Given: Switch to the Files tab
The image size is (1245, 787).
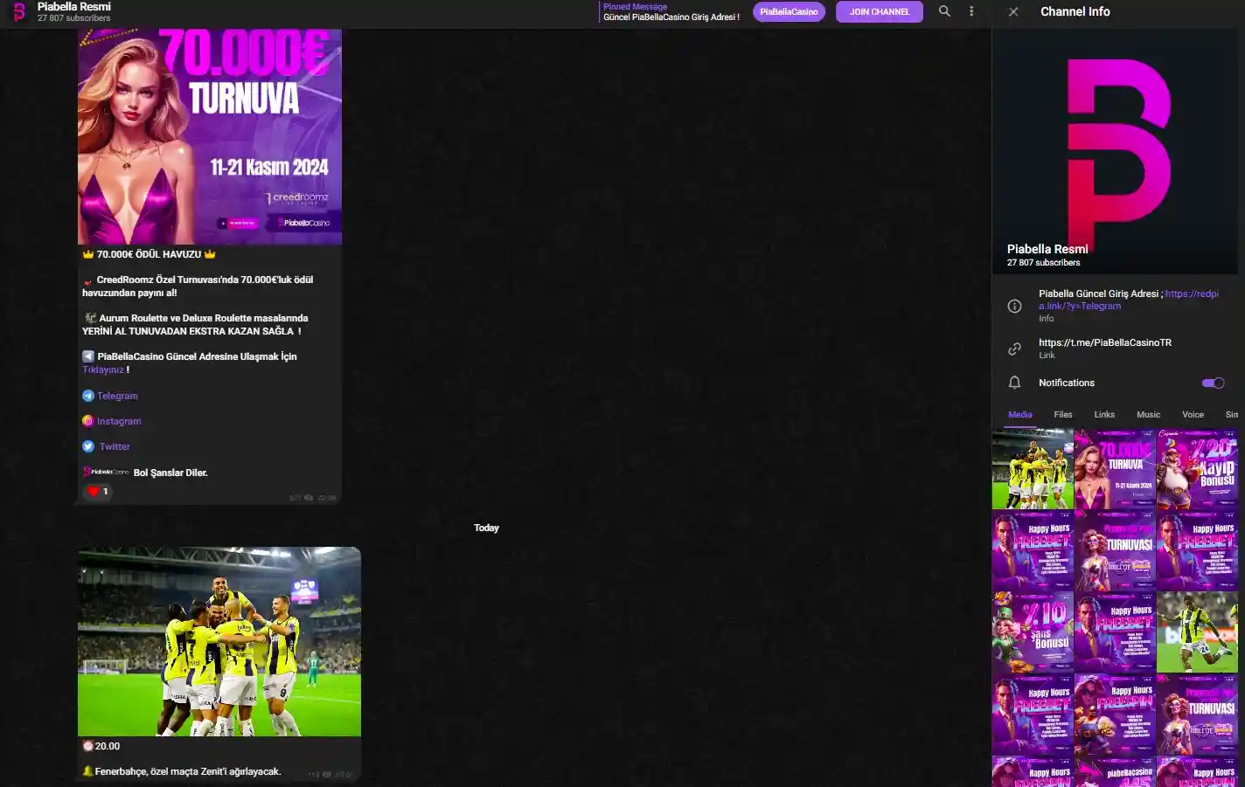Looking at the screenshot, I should (x=1062, y=415).
